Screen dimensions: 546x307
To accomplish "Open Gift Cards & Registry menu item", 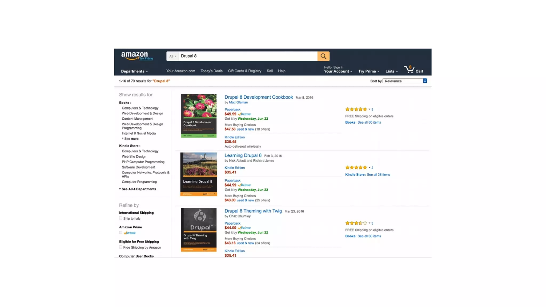I will tap(244, 71).
